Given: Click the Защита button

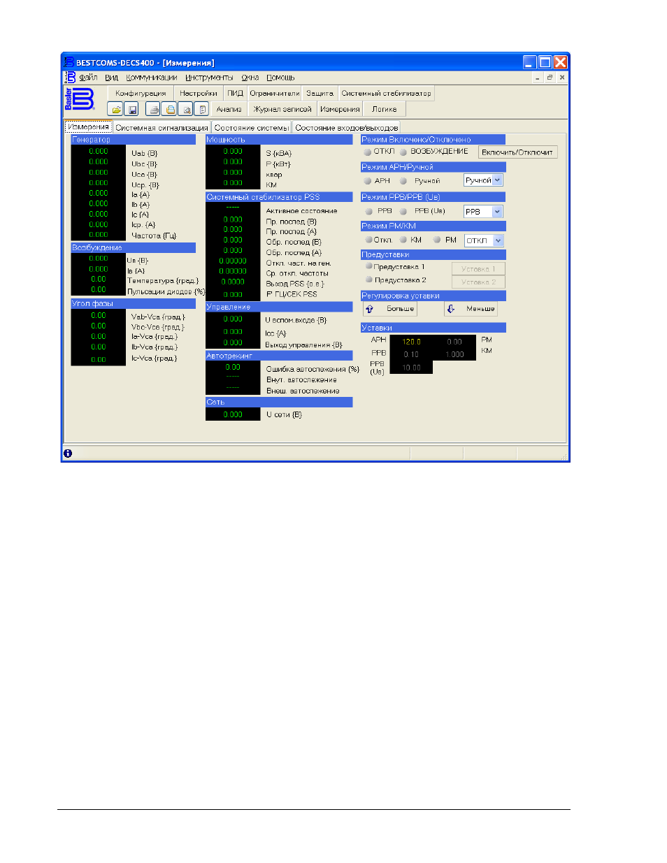Looking at the screenshot, I should coord(320,93).
